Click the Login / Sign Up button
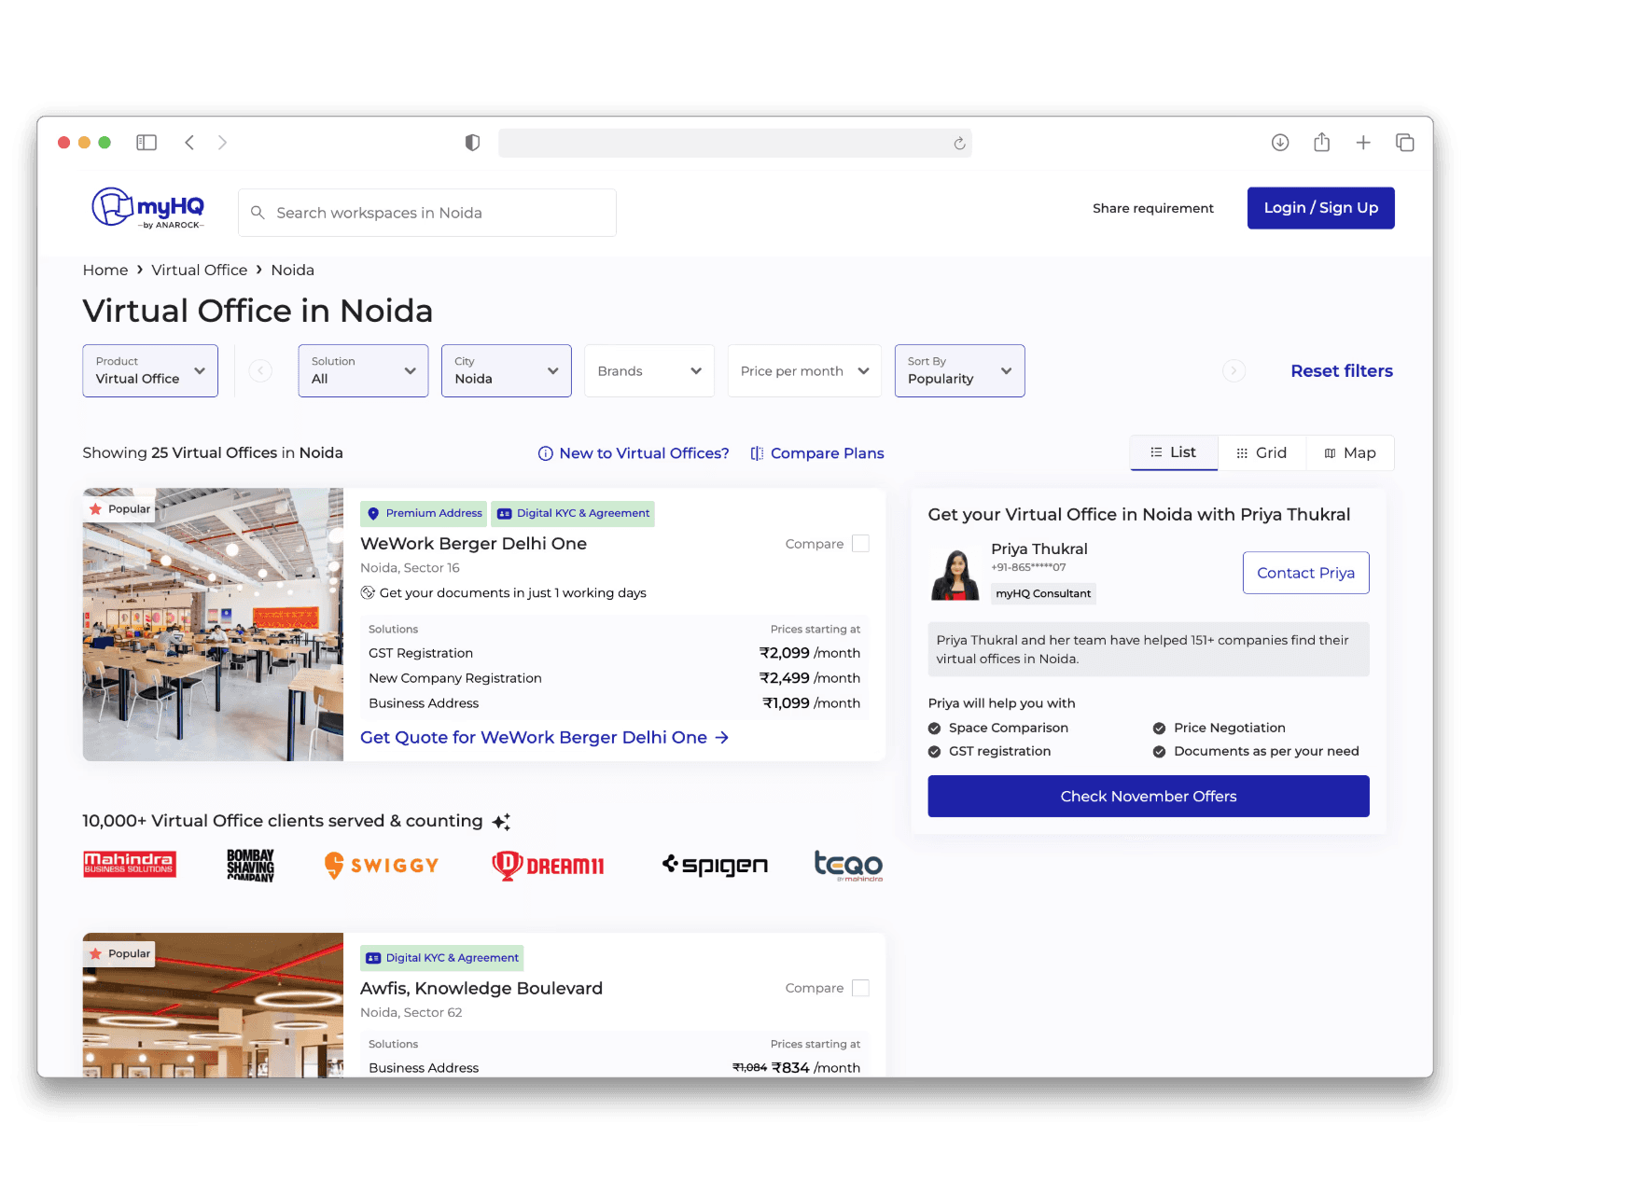1631x1194 pixels. click(x=1320, y=208)
